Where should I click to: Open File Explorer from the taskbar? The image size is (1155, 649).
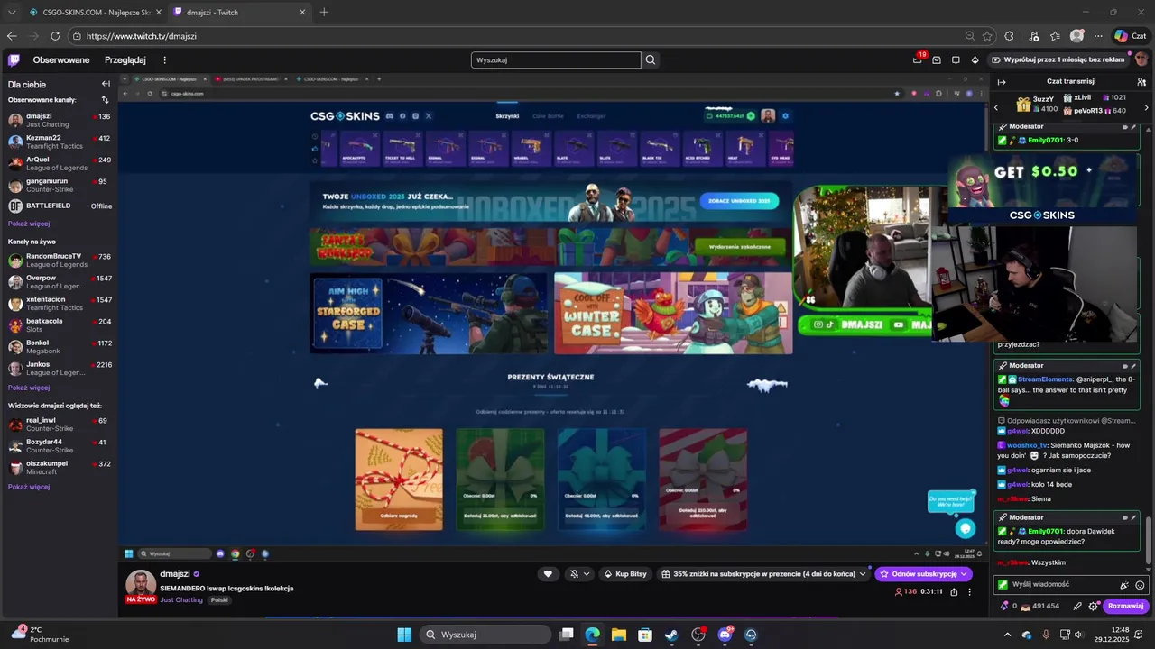click(619, 635)
